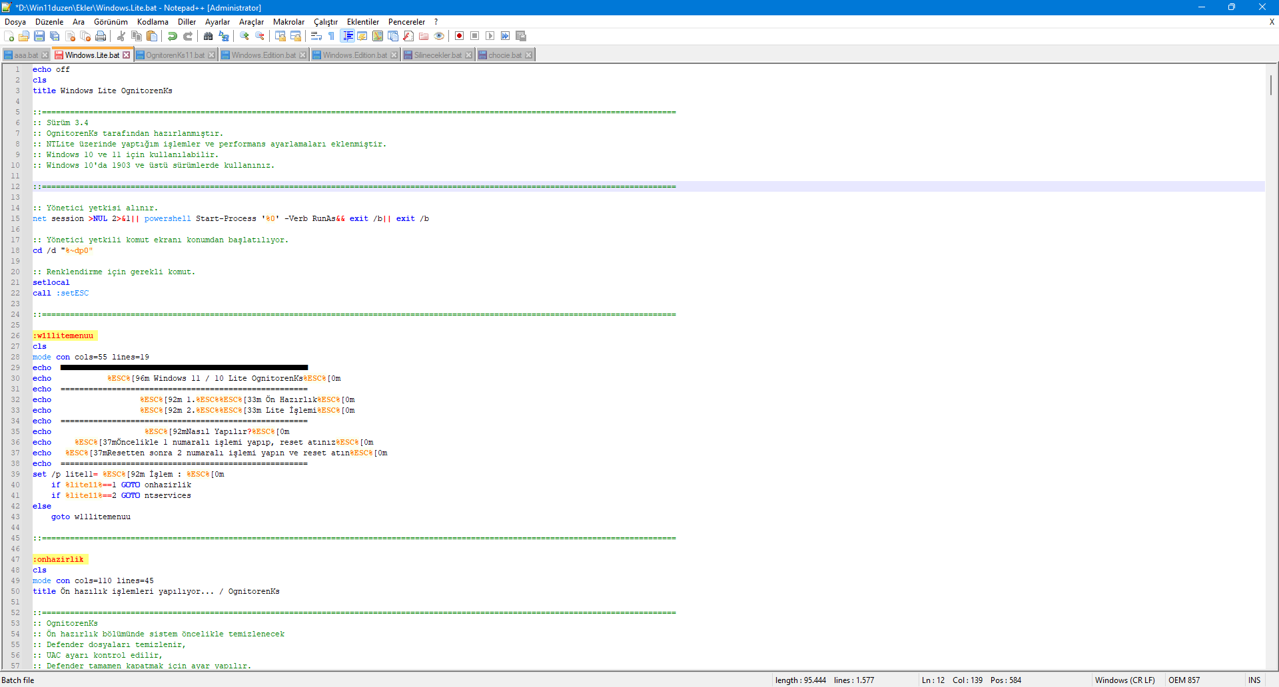Toggle Document Map panel
Screen dimensions: 1279x687
378,36
